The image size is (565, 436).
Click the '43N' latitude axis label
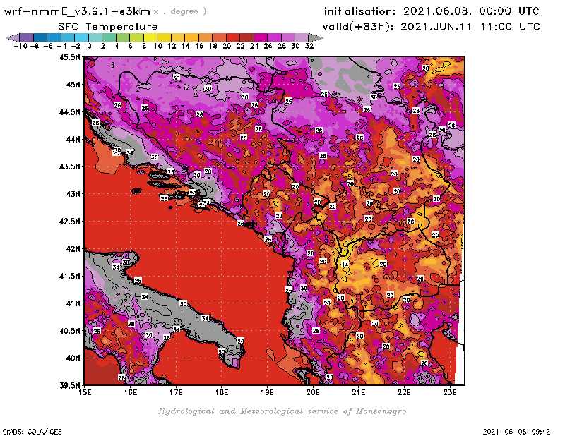(73, 194)
